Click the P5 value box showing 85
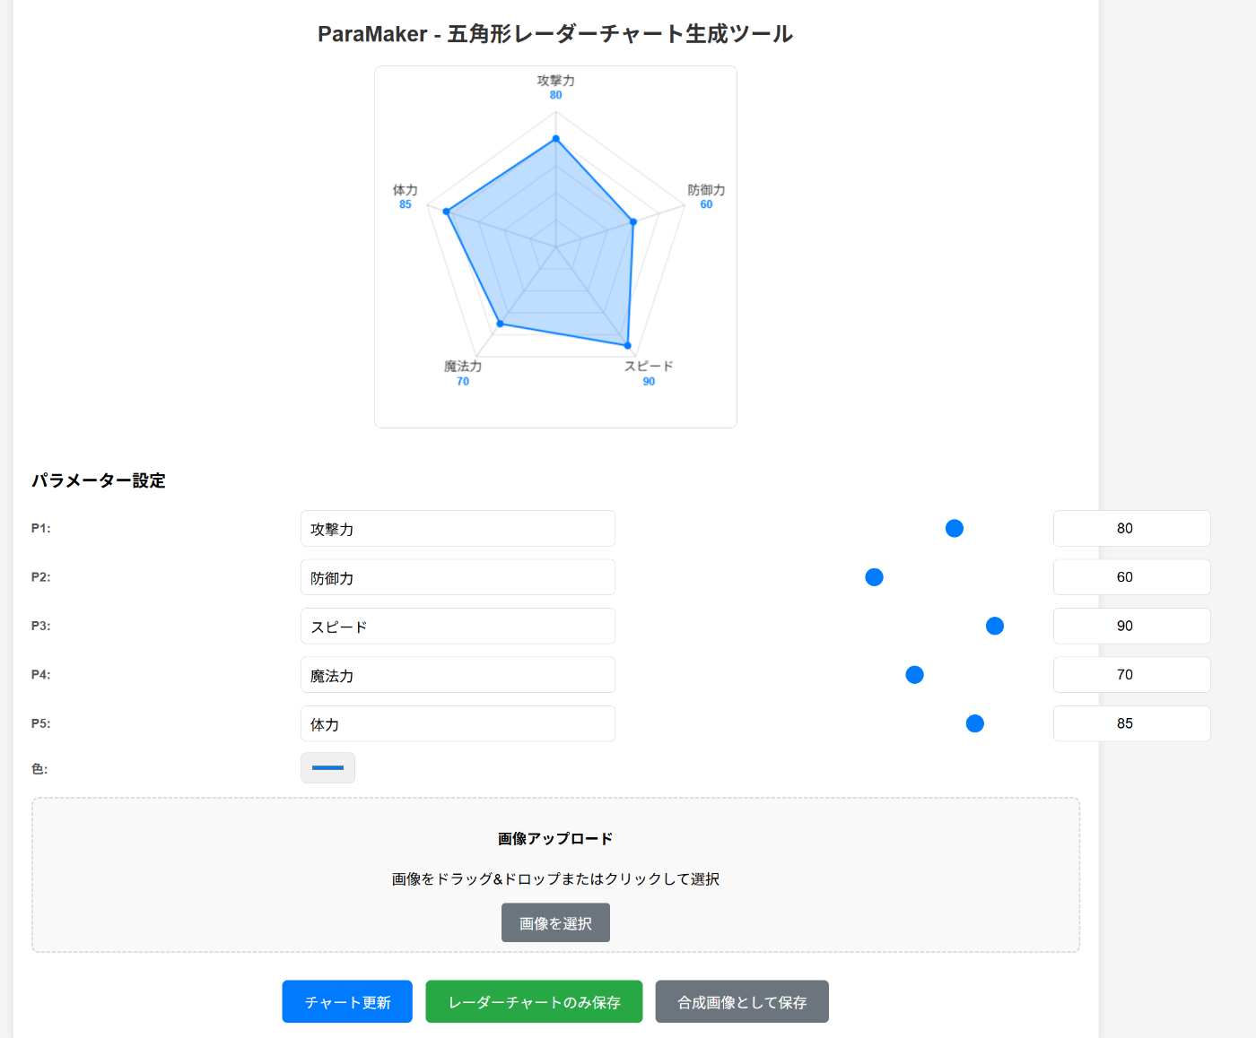The width and height of the screenshot is (1256, 1038). (1132, 724)
